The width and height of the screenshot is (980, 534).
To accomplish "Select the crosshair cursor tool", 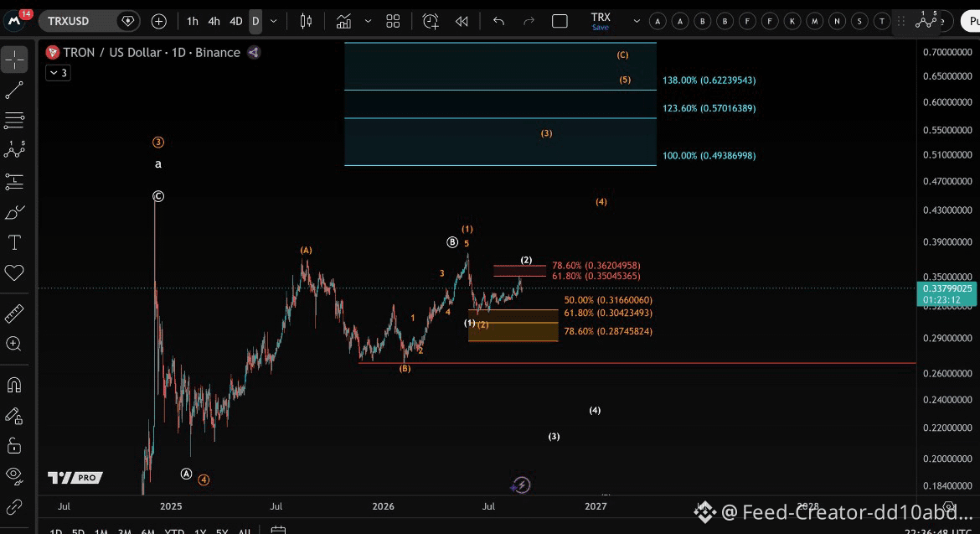I will tap(14, 60).
